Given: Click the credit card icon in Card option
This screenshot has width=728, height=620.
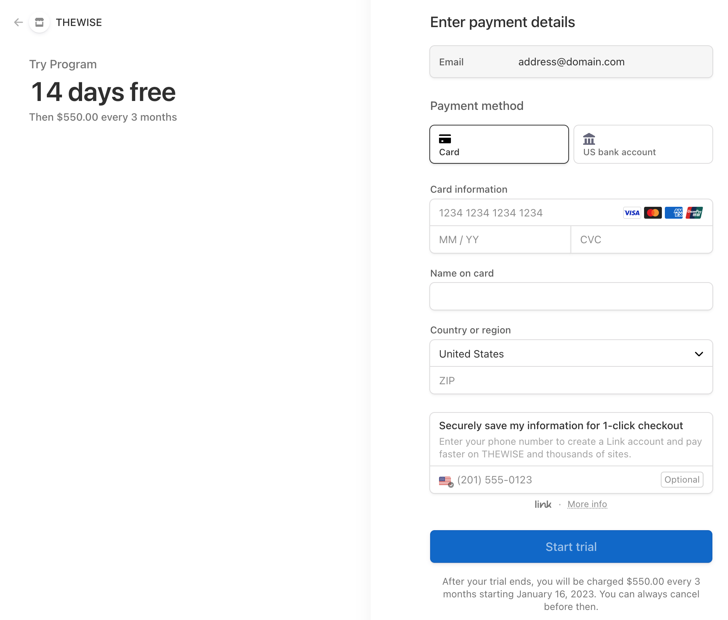Looking at the screenshot, I should coord(445,139).
